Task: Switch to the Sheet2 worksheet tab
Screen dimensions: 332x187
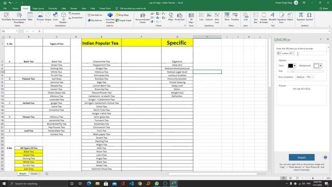Action: [34, 173]
